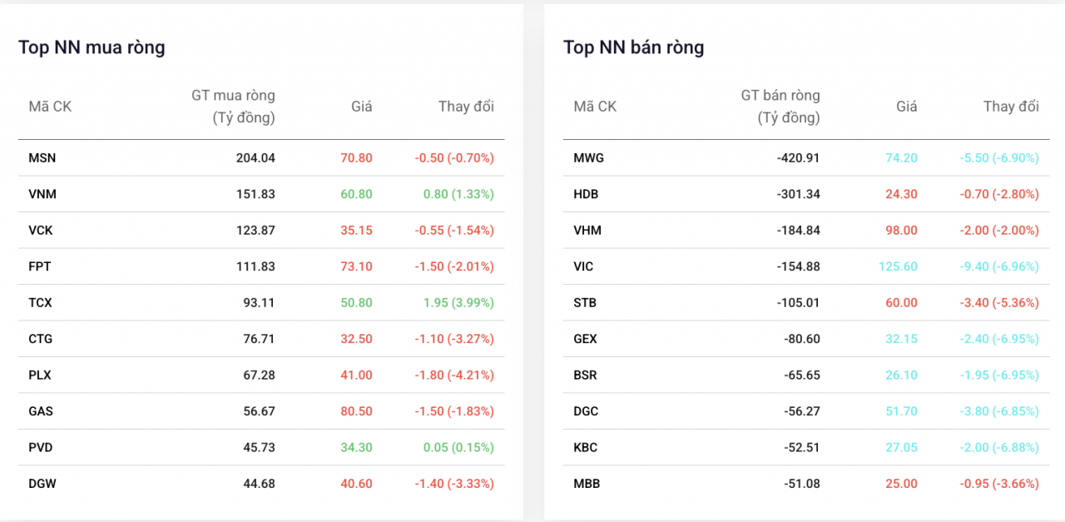Select the DGW stock symbol
1065x522 pixels.
coord(42,484)
